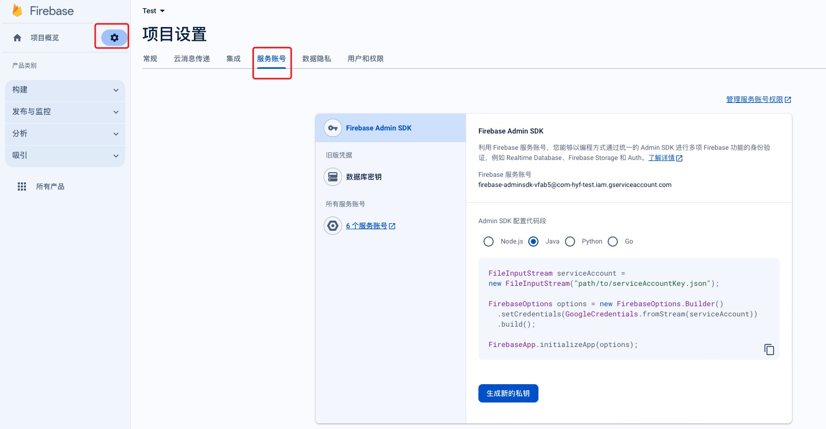826x429 pixels.
Task: Select the Python radio button
Action: [570, 242]
